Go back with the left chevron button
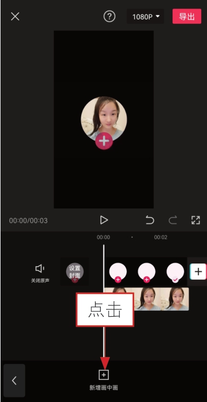Viewport: 207px width, 402px height. coord(14,380)
